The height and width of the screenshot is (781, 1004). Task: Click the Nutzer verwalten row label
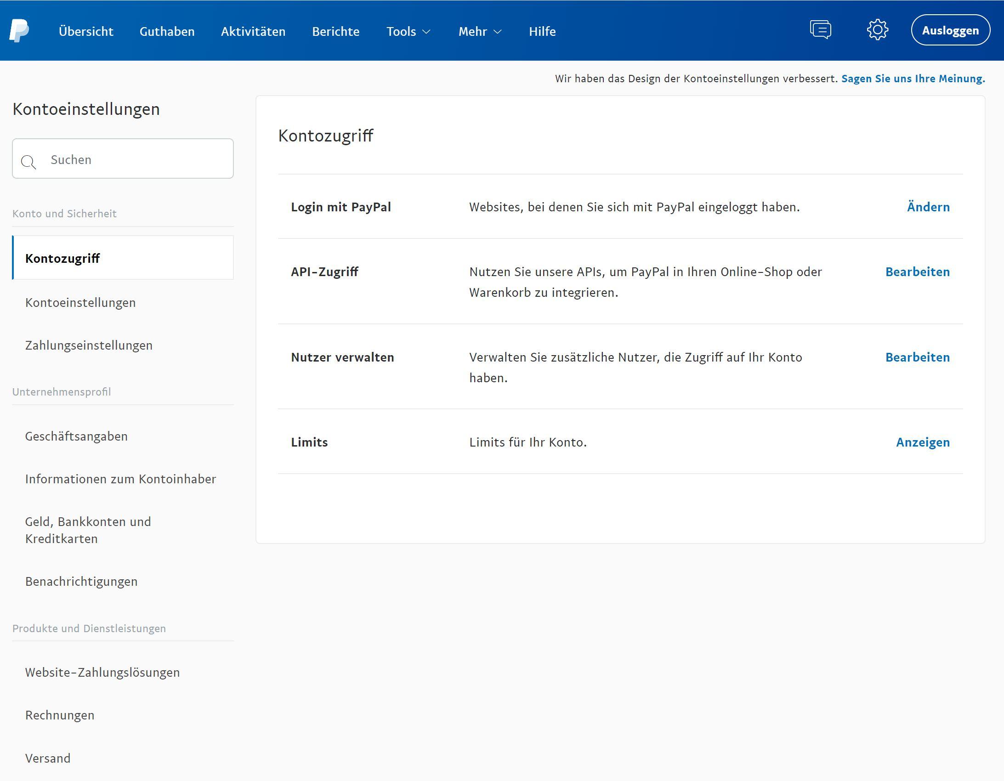click(x=342, y=357)
